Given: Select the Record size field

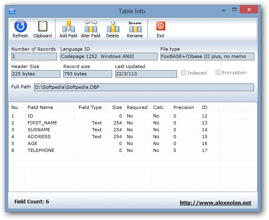Looking at the screenshot, I should pos(88,74).
